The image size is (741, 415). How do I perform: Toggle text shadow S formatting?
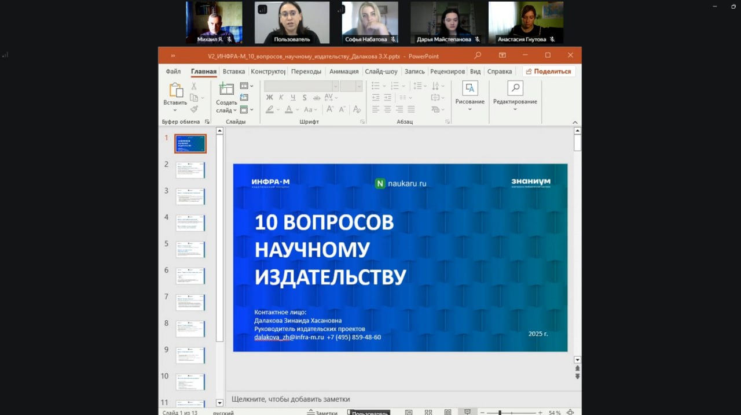(305, 98)
